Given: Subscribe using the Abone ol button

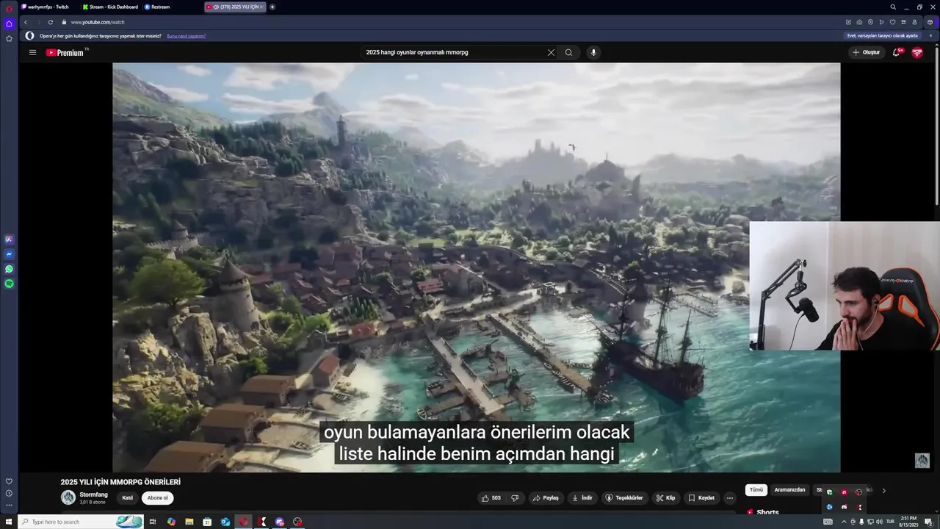Looking at the screenshot, I should tap(157, 497).
